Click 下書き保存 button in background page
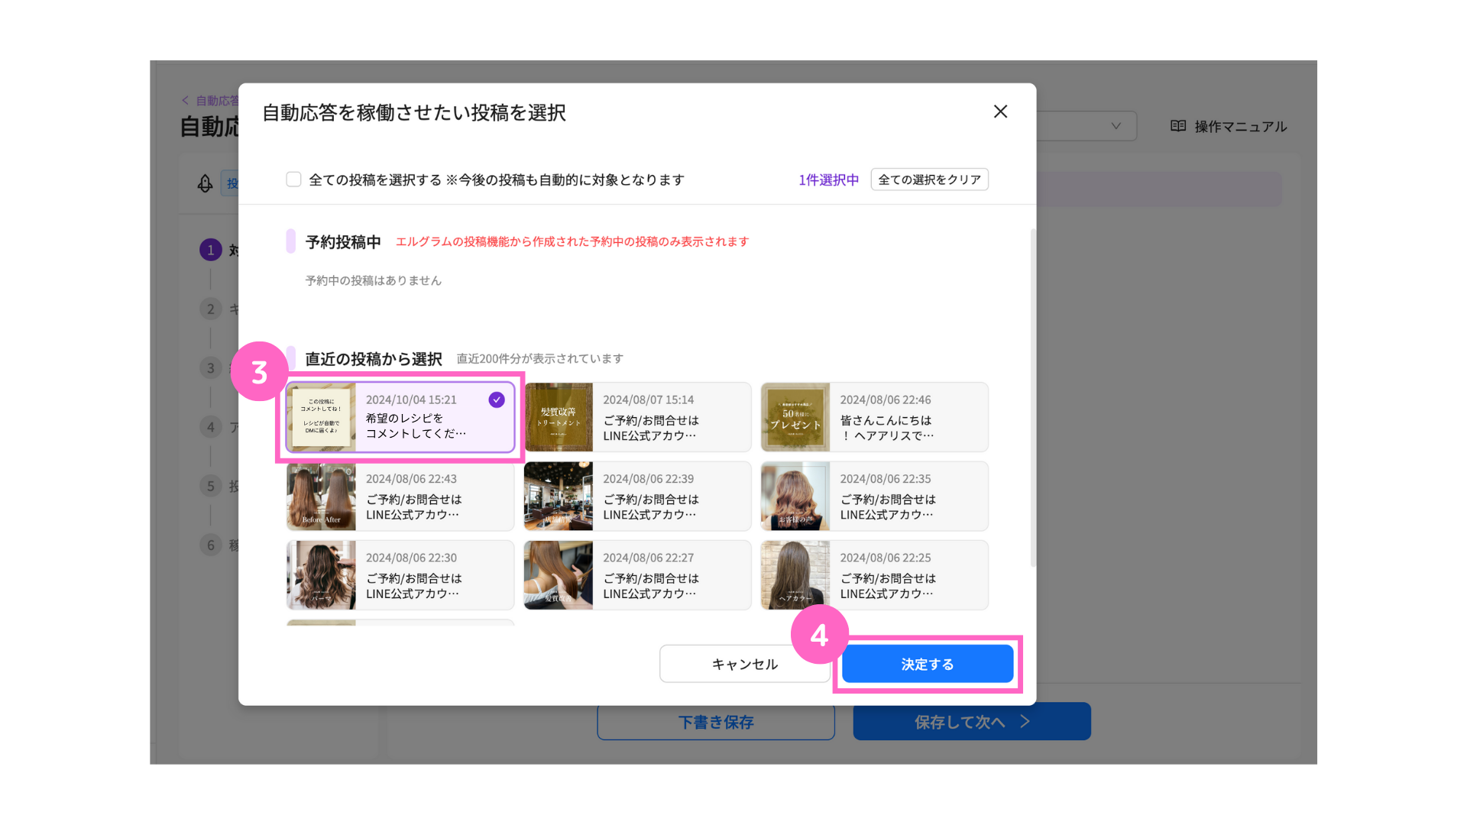Image resolution: width=1467 pixels, height=825 pixels. click(x=716, y=722)
